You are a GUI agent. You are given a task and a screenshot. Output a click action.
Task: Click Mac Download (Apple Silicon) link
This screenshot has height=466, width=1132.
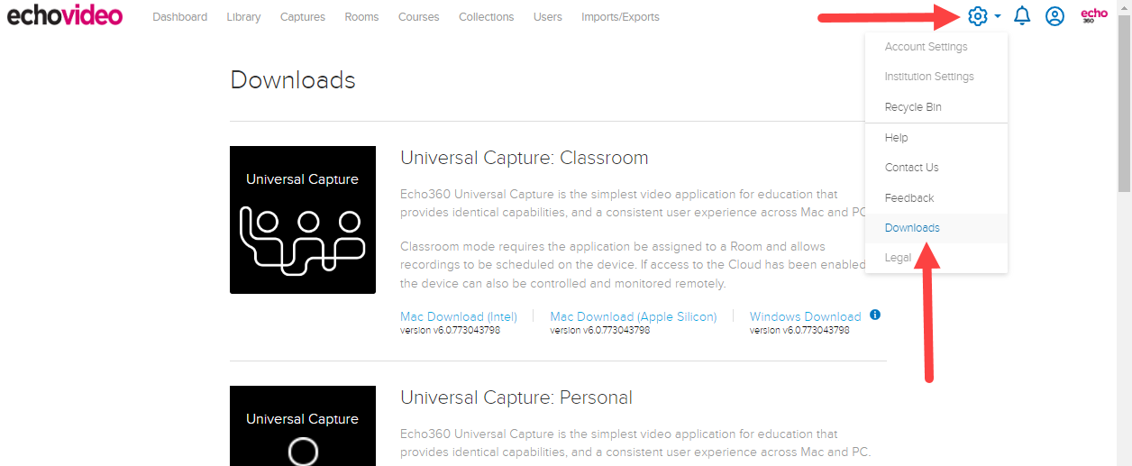pyautogui.click(x=634, y=316)
